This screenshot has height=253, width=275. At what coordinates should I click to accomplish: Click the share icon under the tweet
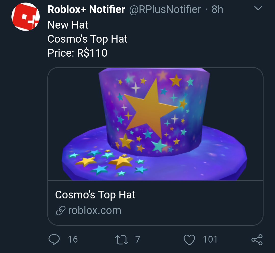click(x=257, y=240)
